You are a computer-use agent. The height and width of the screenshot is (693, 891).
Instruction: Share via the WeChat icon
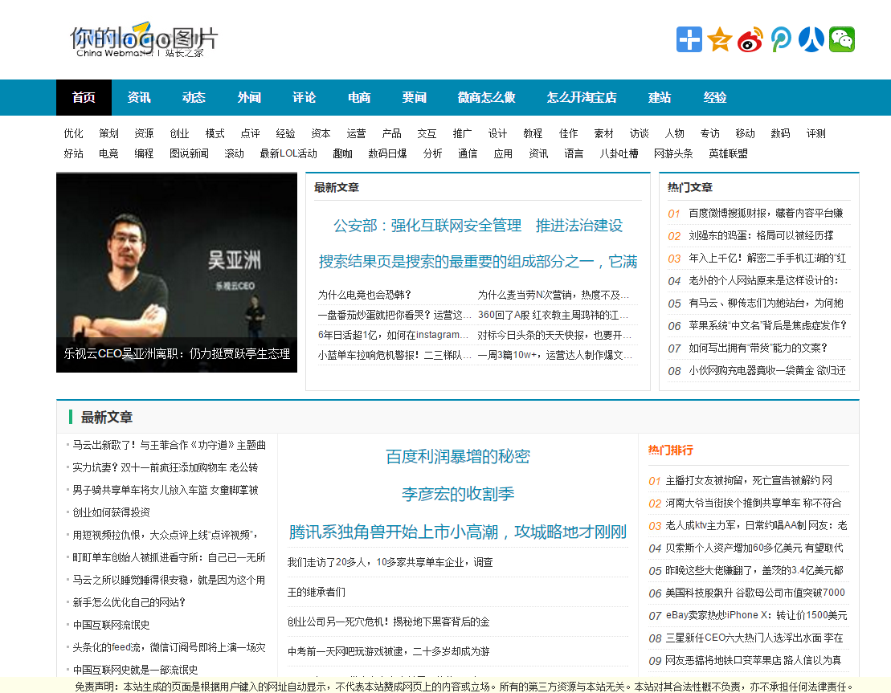tap(842, 39)
